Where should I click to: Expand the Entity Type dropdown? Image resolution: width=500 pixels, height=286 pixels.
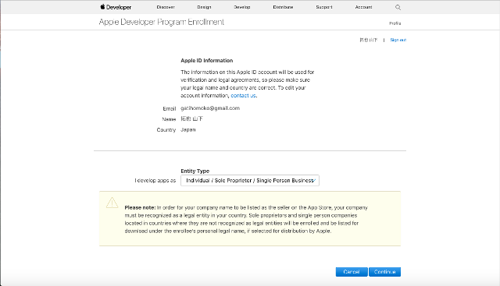250,180
